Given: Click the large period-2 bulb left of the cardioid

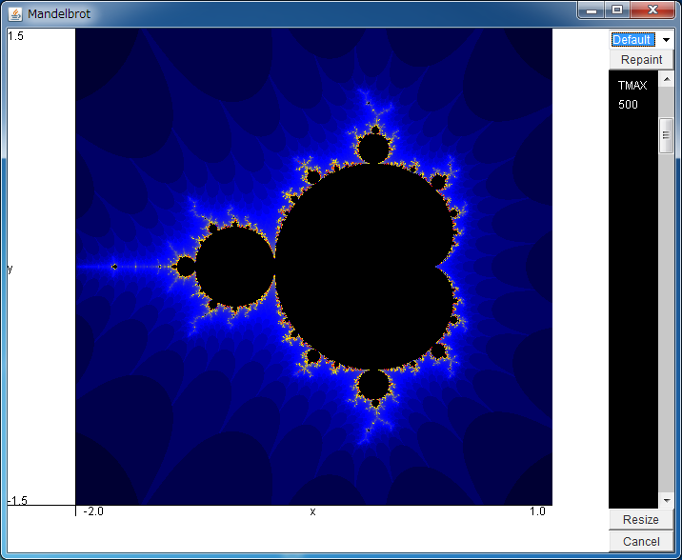Looking at the screenshot, I should [x=235, y=266].
